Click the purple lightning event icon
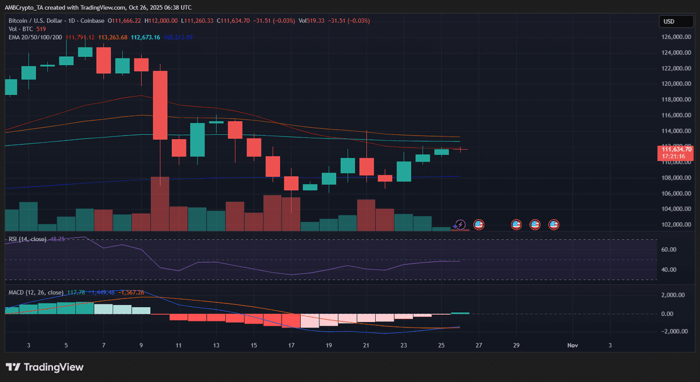The image size is (700, 382). (x=460, y=224)
